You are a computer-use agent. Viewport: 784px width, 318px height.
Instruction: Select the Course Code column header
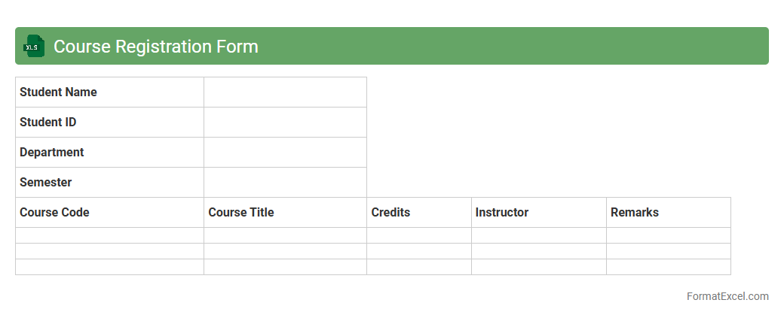(x=109, y=213)
